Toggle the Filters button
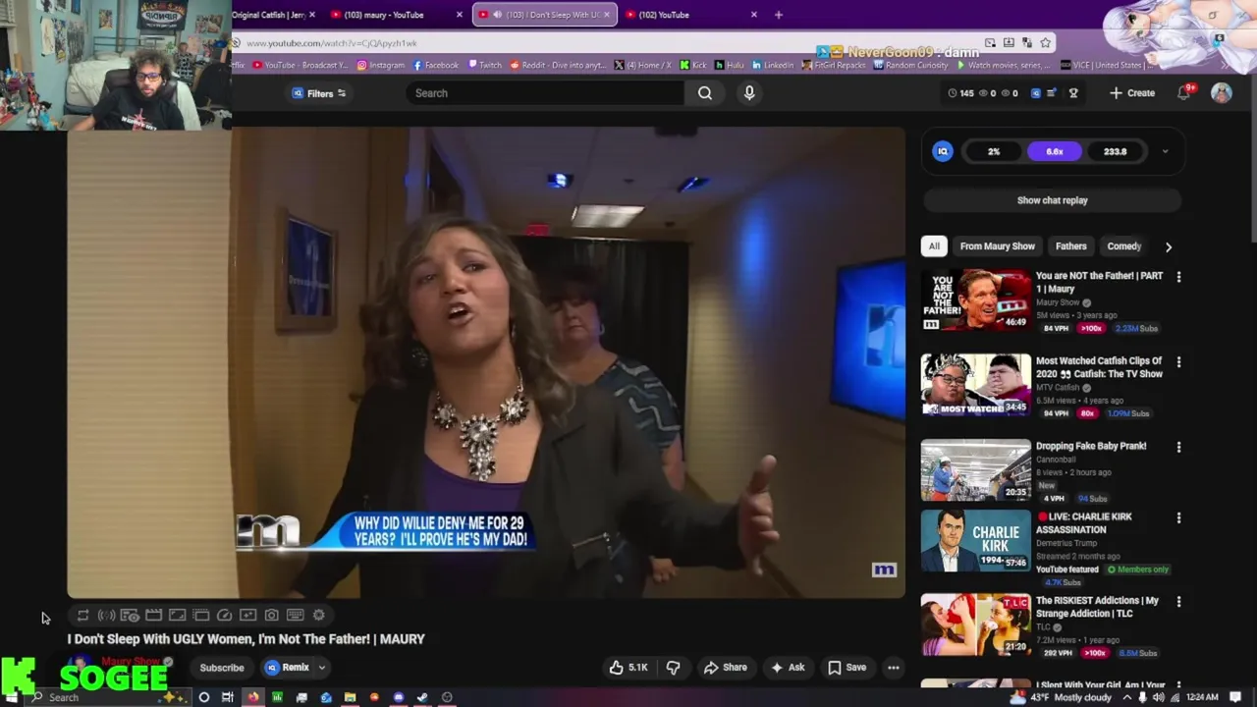Image resolution: width=1257 pixels, height=707 pixels. pyautogui.click(x=319, y=93)
